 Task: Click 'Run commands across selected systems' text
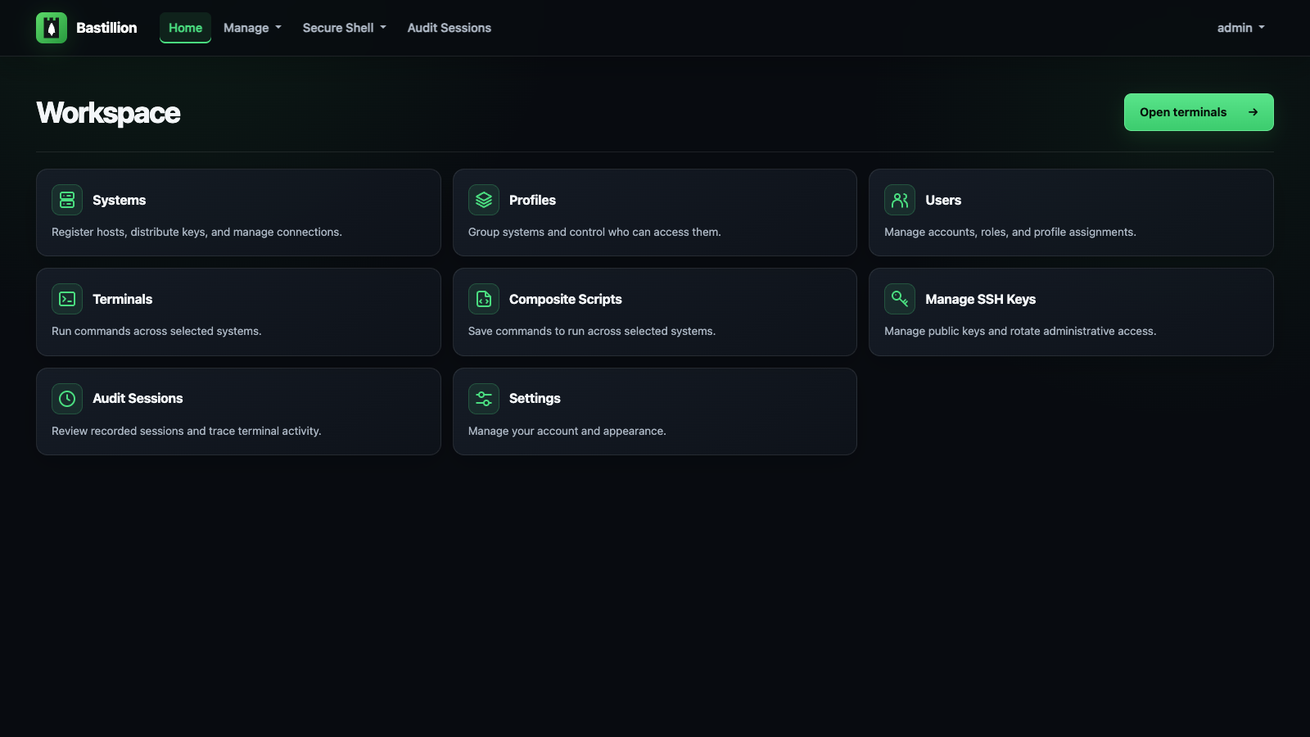pyautogui.click(x=156, y=331)
